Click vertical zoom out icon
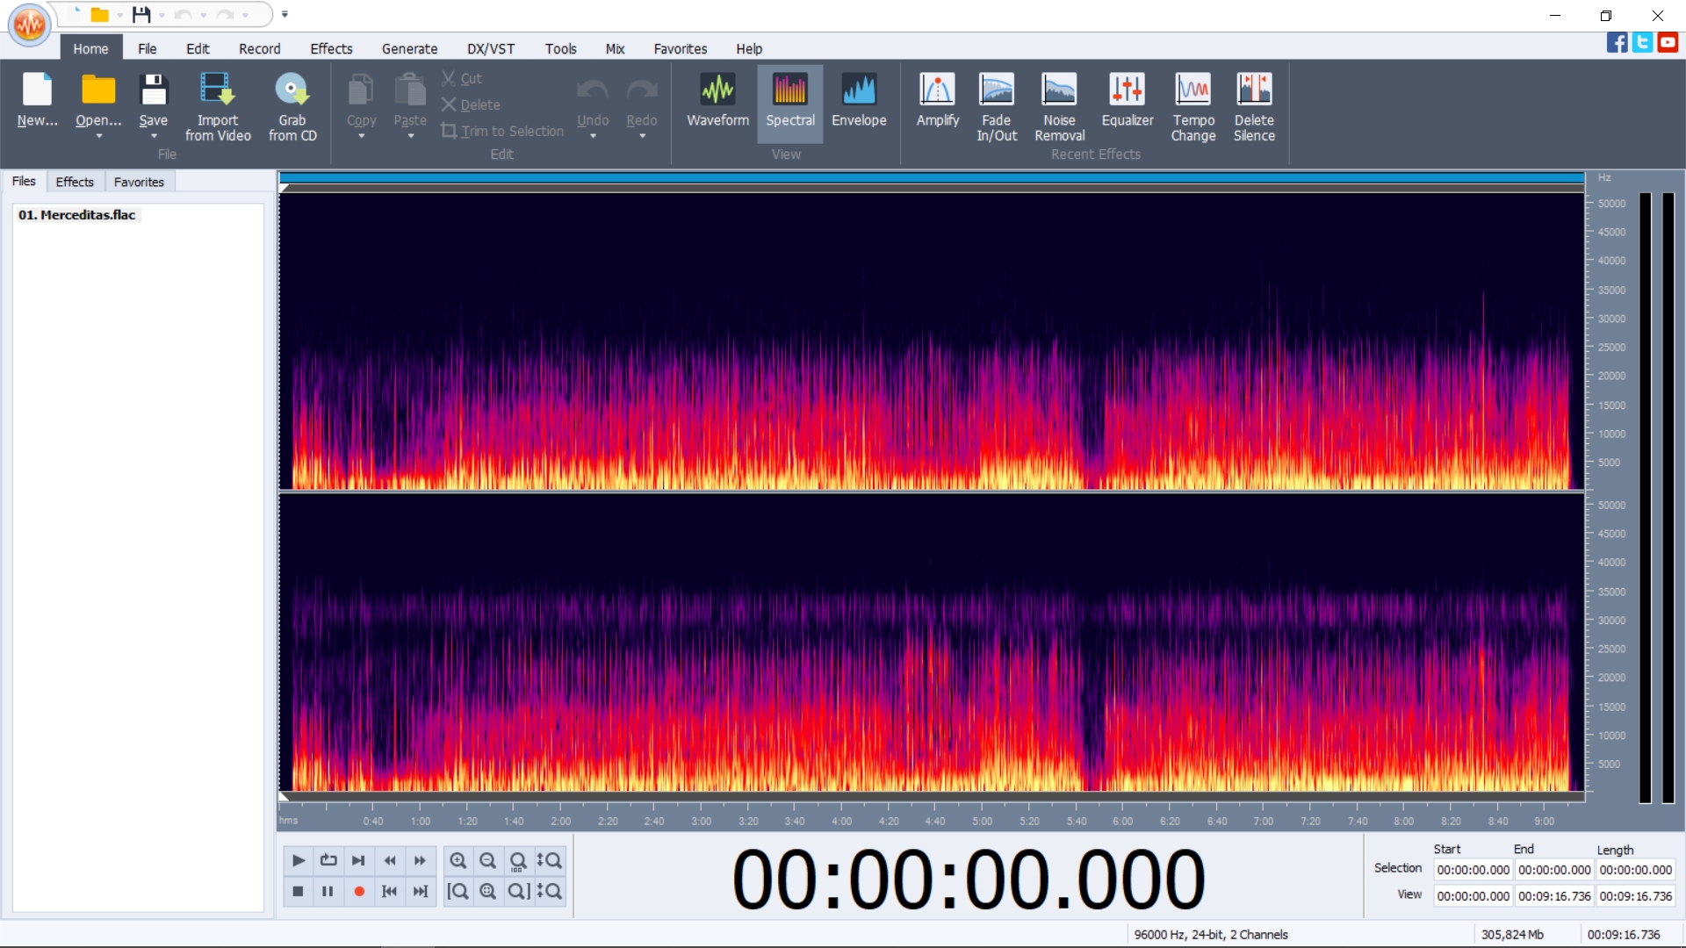The image size is (1686, 948). coord(549,891)
